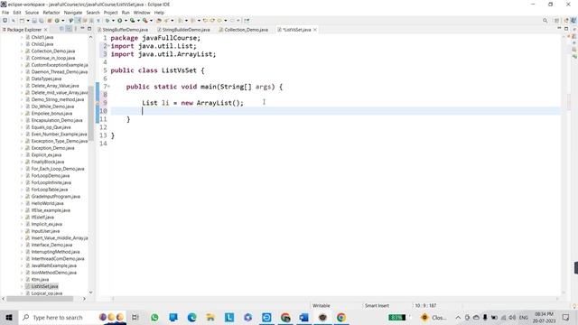Click the External Tools run icon
The image size is (578, 325).
click(x=144, y=20)
